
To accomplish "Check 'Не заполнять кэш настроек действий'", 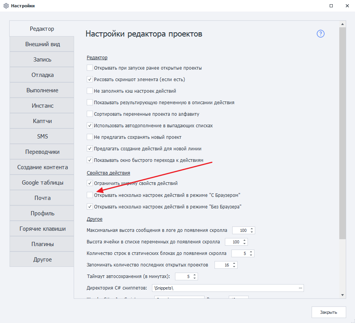I will click(90, 91).
